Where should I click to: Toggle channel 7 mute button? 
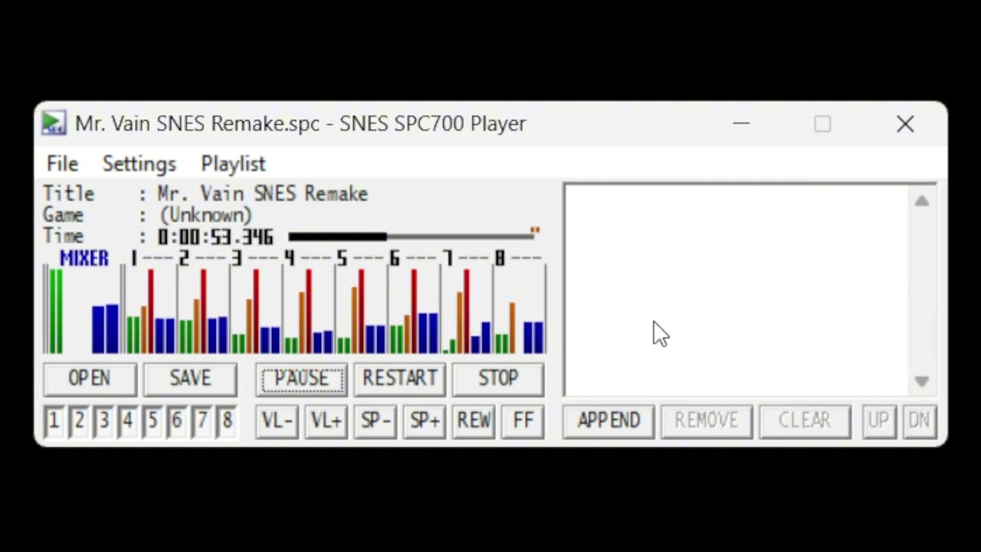pyautogui.click(x=201, y=421)
